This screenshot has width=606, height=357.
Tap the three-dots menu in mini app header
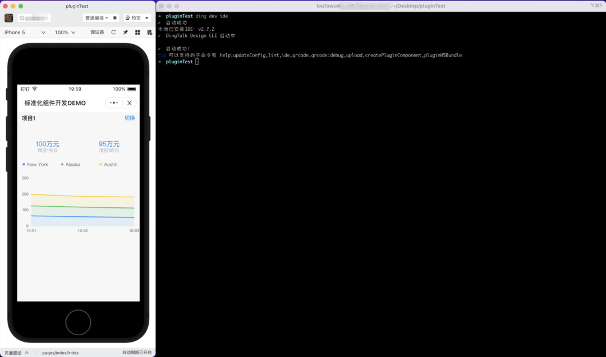[114, 103]
